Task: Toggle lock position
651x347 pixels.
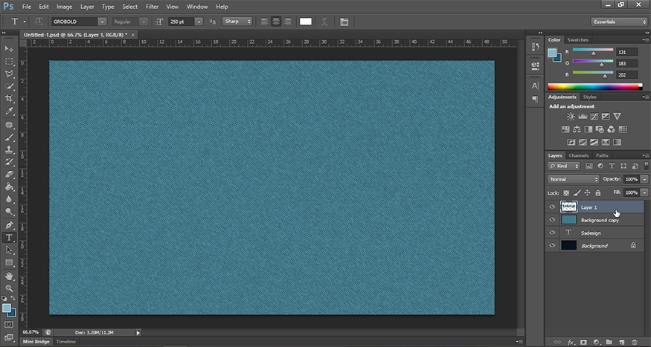Action: click(x=588, y=192)
